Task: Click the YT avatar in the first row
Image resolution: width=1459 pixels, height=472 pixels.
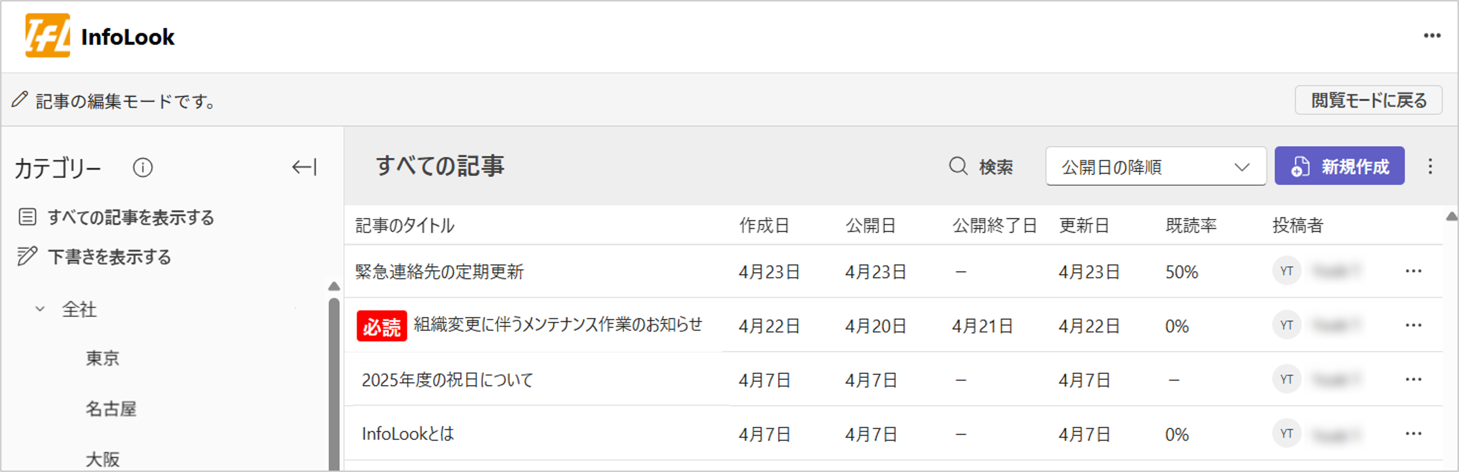Action: coord(1286,271)
